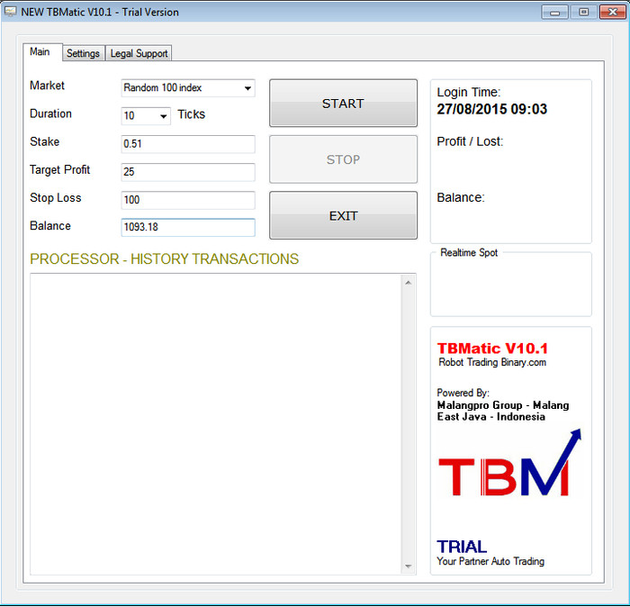Click into the Stop Loss field
630x607 pixels.
[188, 200]
